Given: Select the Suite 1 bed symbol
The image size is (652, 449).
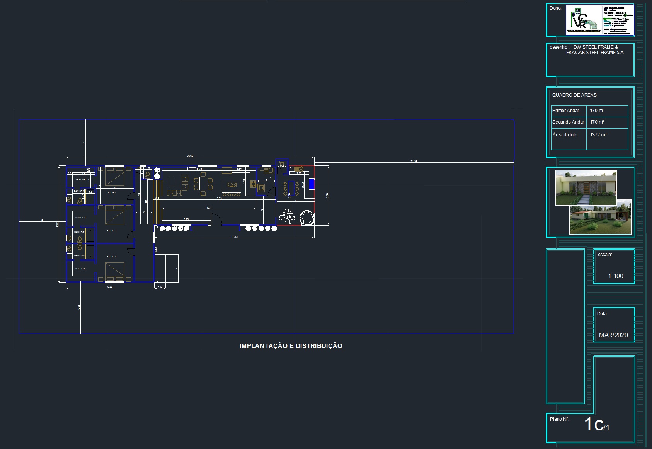Looking at the screenshot, I should (115, 177).
